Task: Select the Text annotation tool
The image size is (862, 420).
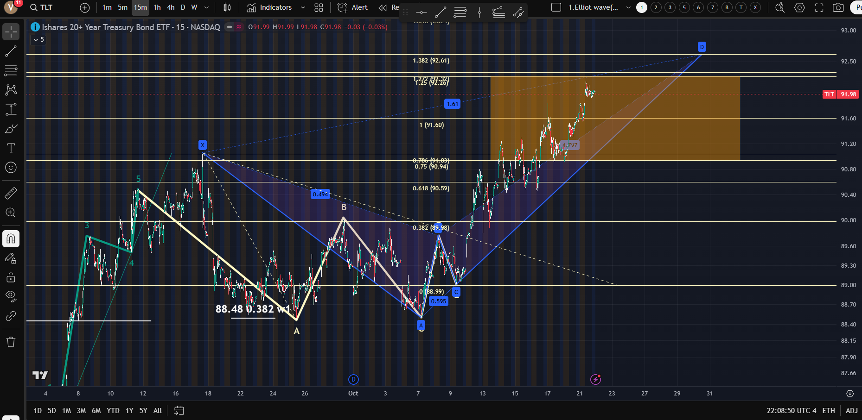Action: point(11,148)
